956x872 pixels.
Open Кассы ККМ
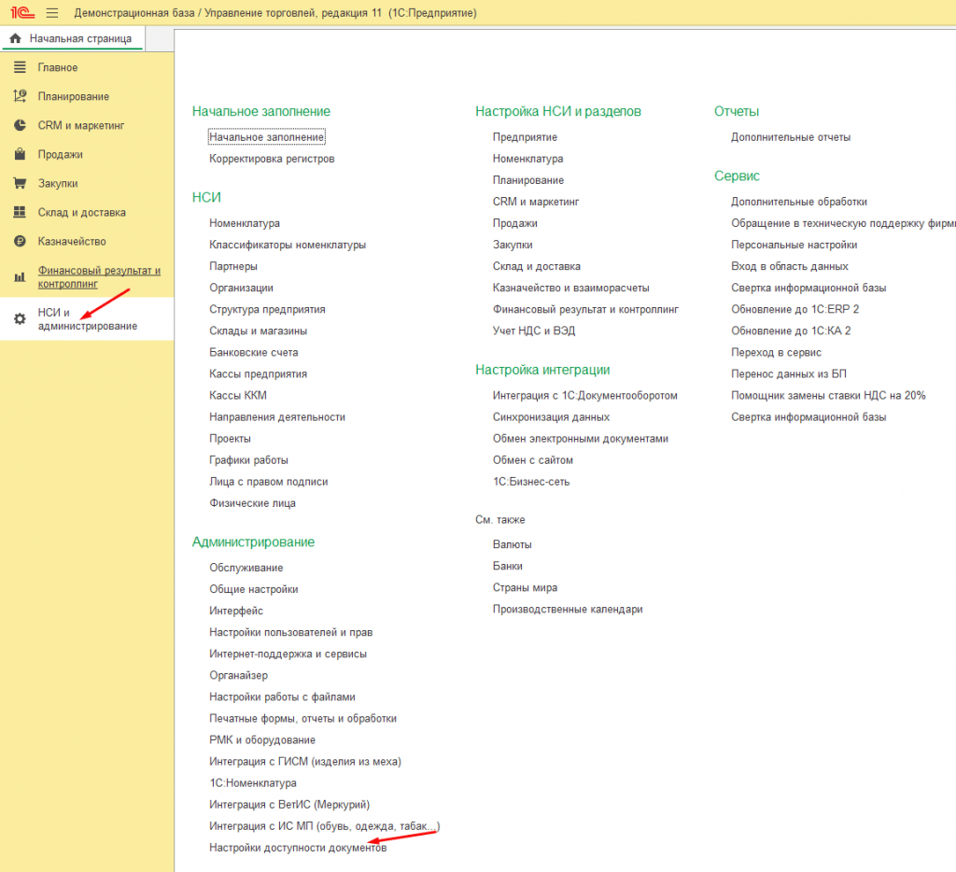[238, 396]
